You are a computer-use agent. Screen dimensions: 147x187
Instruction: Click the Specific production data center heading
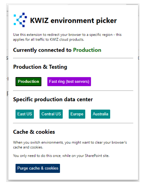point(53,99)
